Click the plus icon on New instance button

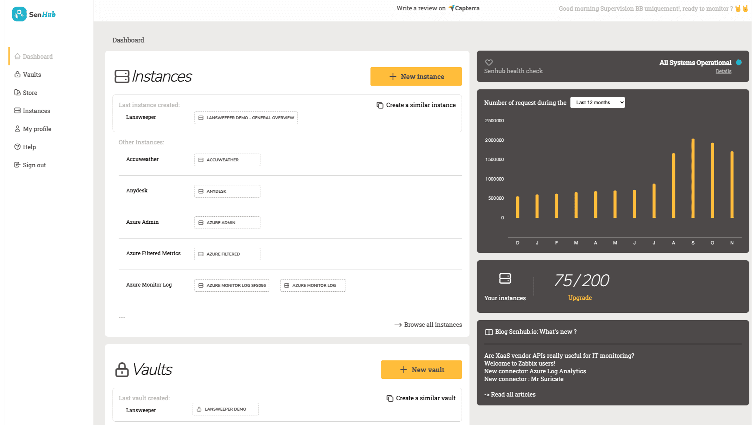point(393,76)
